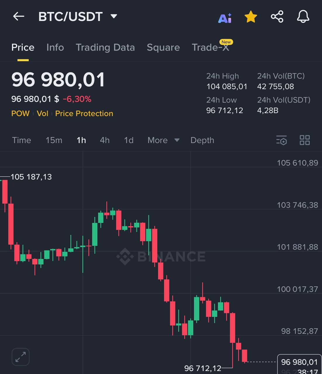Open the Trading Data tab
The width and height of the screenshot is (322, 374).
105,47
